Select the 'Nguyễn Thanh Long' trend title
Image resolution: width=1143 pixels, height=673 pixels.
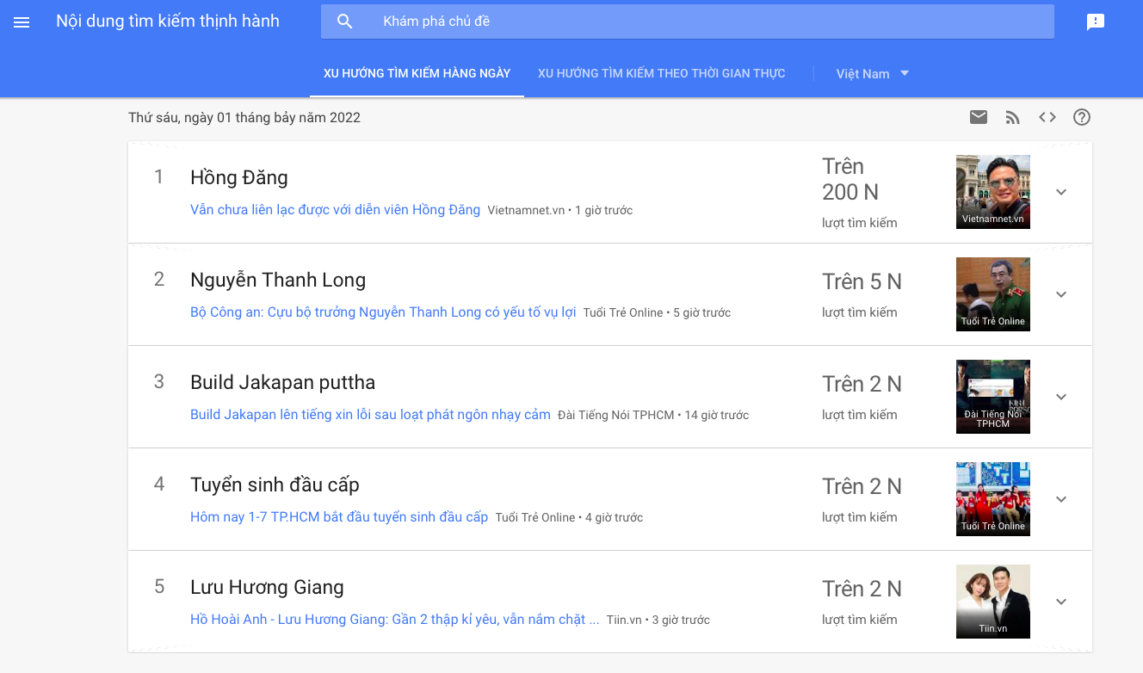point(278,280)
